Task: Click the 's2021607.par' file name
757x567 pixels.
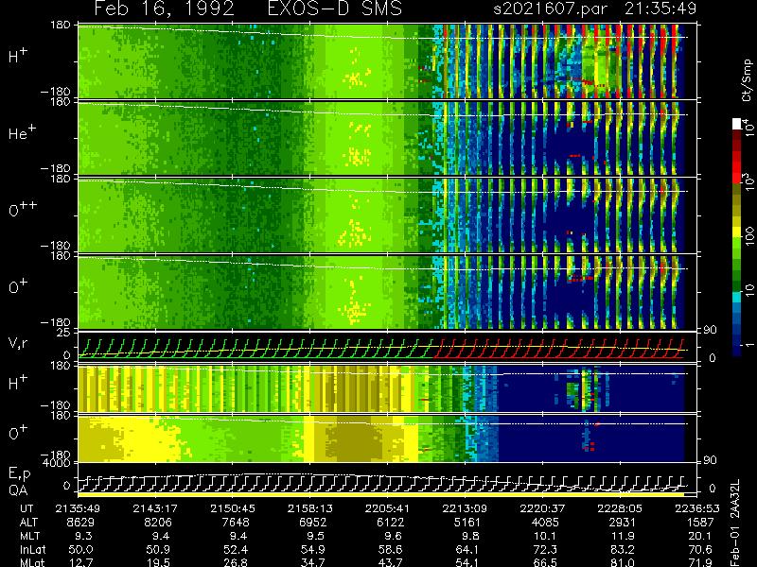Action: pyautogui.click(x=550, y=9)
